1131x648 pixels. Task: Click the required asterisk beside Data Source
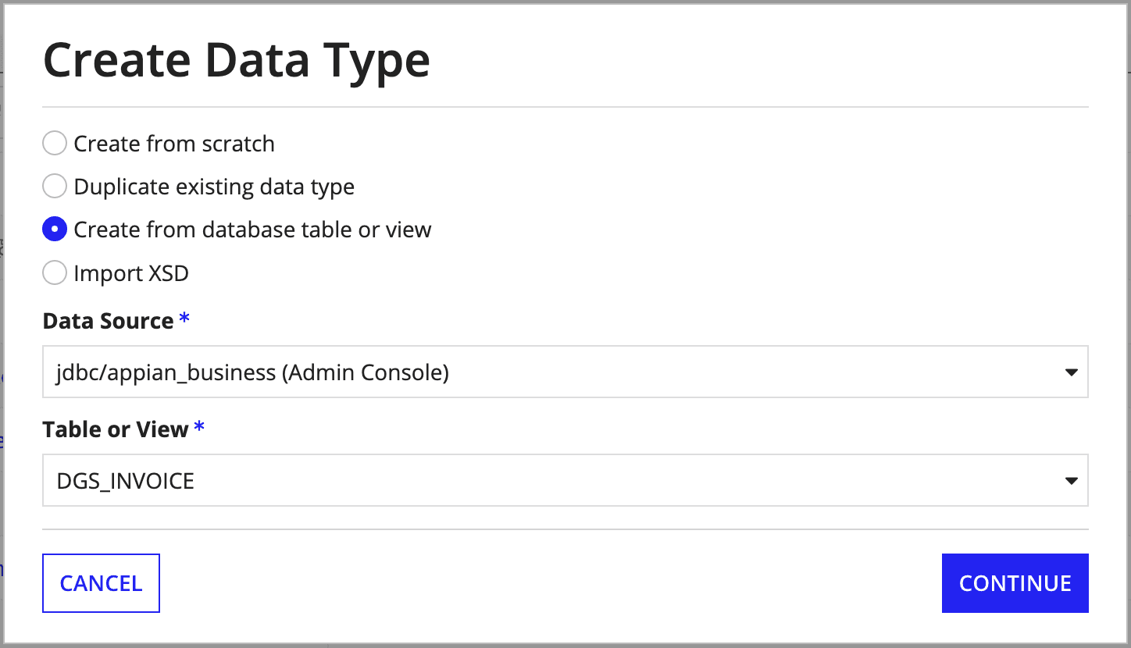(184, 319)
